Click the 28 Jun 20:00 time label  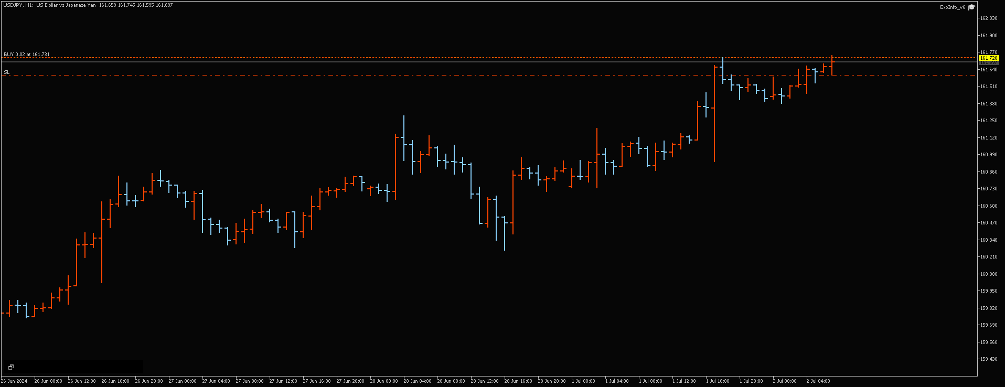point(552,381)
